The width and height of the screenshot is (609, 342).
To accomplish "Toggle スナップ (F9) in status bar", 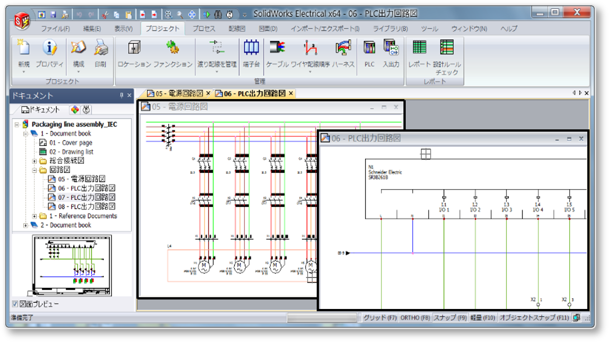I will [x=450, y=318].
